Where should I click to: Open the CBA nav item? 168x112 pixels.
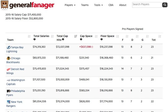pyautogui.click(x=111, y=5)
